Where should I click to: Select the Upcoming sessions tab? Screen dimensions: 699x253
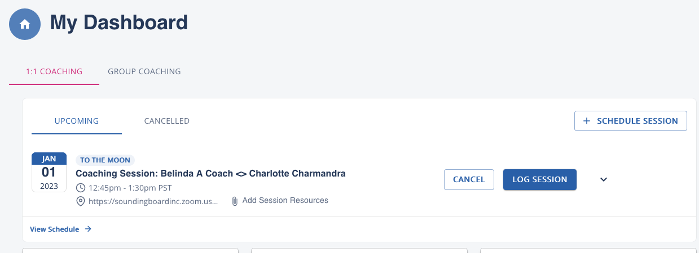[x=77, y=121]
